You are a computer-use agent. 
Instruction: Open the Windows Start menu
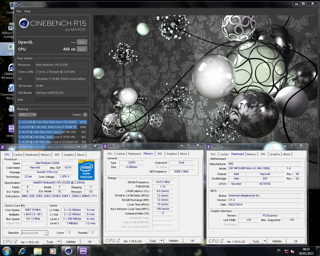(x=7, y=251)
